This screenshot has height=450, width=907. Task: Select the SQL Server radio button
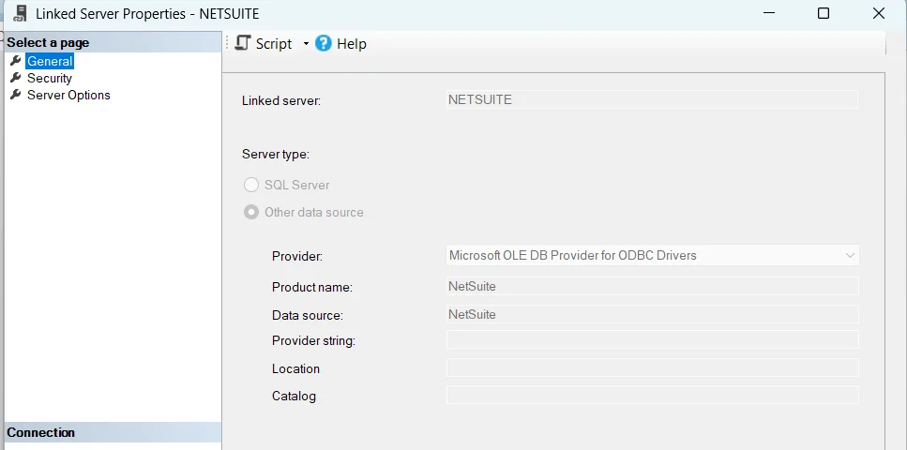click(251, 185)
